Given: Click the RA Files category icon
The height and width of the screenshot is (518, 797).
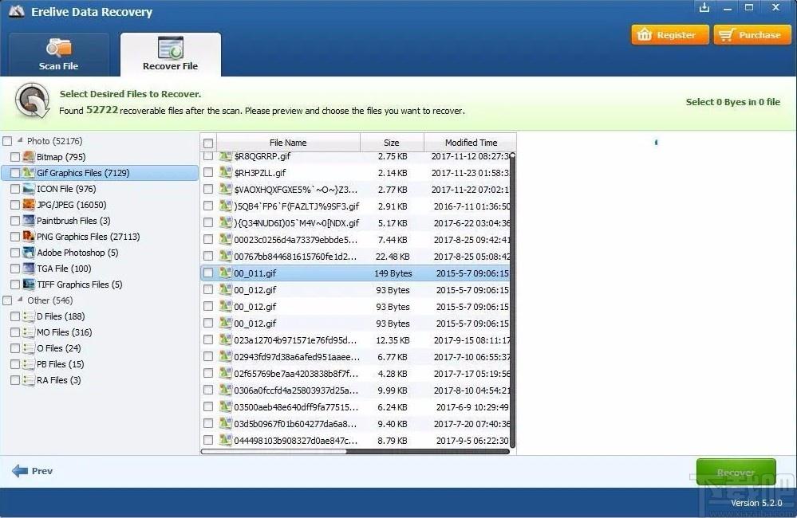Looking at the screenshot, I should pos(29,380).
